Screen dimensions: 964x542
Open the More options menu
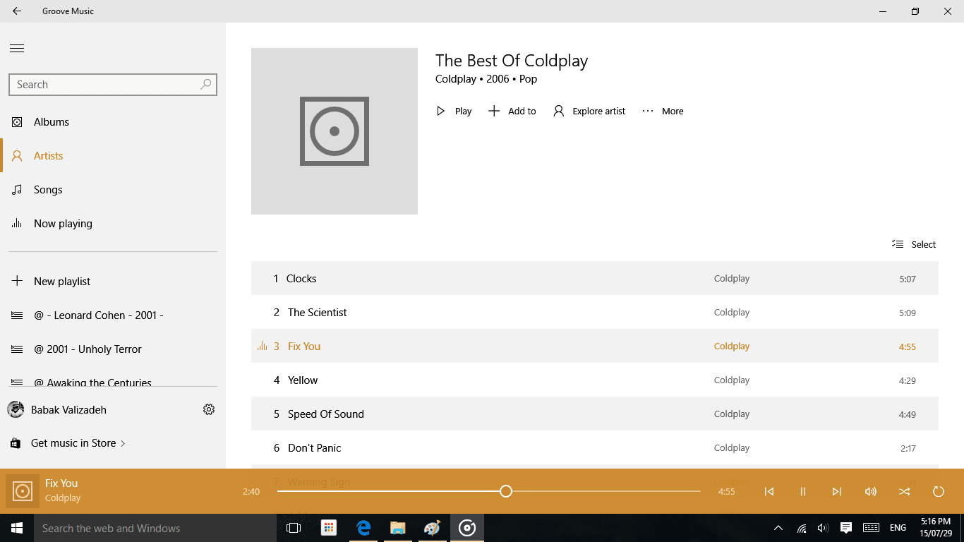pyautogui.click(x=663, y=111)
